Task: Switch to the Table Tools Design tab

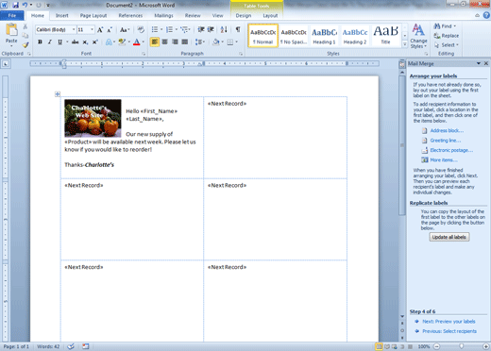Action: tap(244, 15)
